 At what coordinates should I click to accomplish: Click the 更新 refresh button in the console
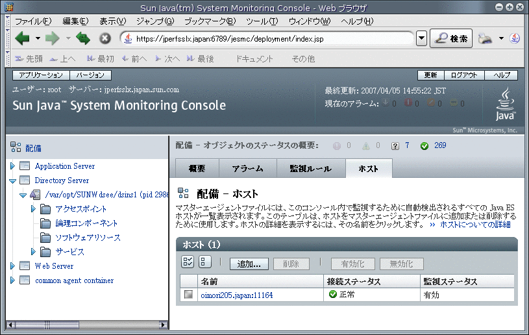[x=430, y=75]
